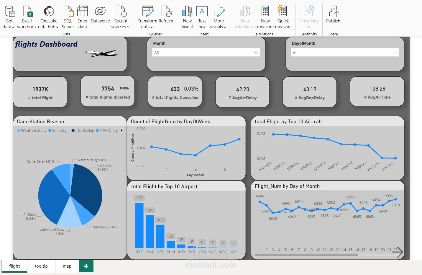Show more Cancellation Reason legend items
This screenshot has height=275, width=422.
tap(122, 130)
